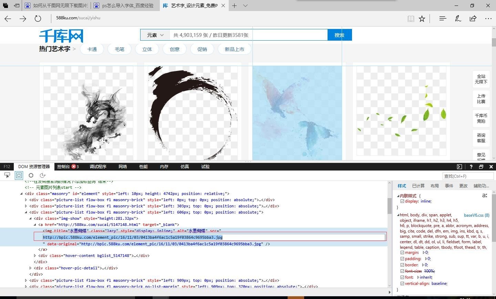The width and height of the screenshot is (496, 299).
Task: Open the Hub (three lines) icon
Action: [x=443, y=19]
